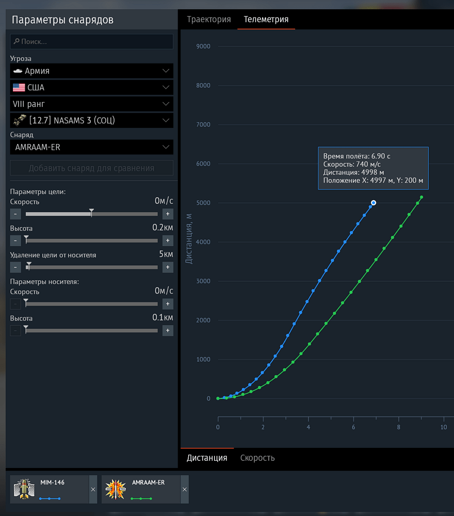Decrease target distance from carrier
The width and height of the screenshot is (454, 516).
[15, 267]
